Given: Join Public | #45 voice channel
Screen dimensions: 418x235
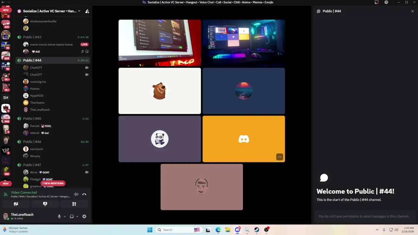Looking at the screenshot, I should 32,118.
